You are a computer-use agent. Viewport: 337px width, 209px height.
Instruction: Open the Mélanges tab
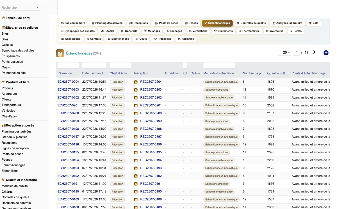[152, 31]
